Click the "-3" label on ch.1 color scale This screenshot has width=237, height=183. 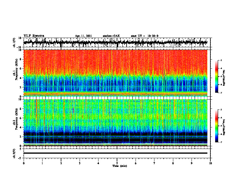pos(221,60)
